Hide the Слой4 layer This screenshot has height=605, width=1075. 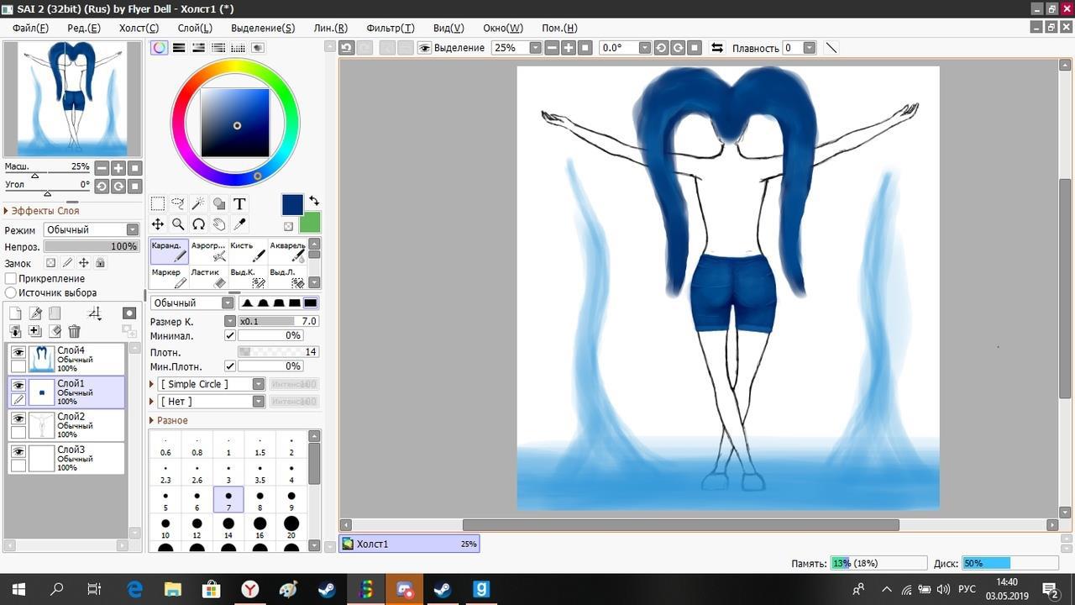click(18, 353)
